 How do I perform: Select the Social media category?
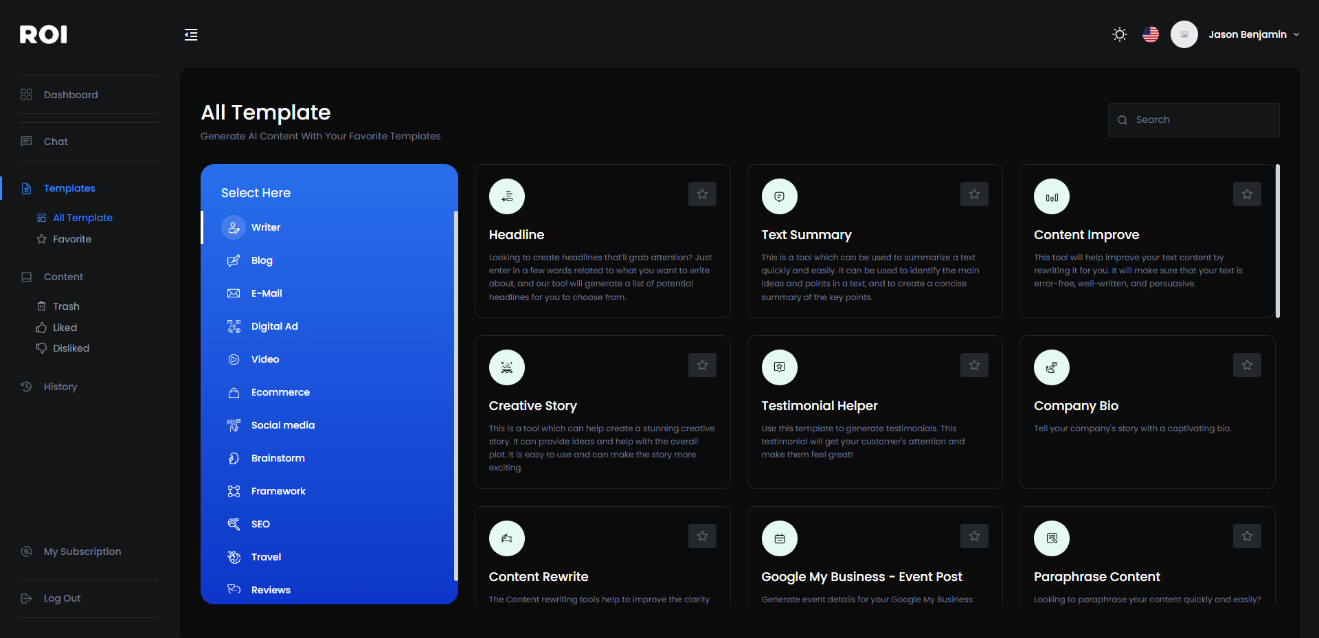point(282,425)
